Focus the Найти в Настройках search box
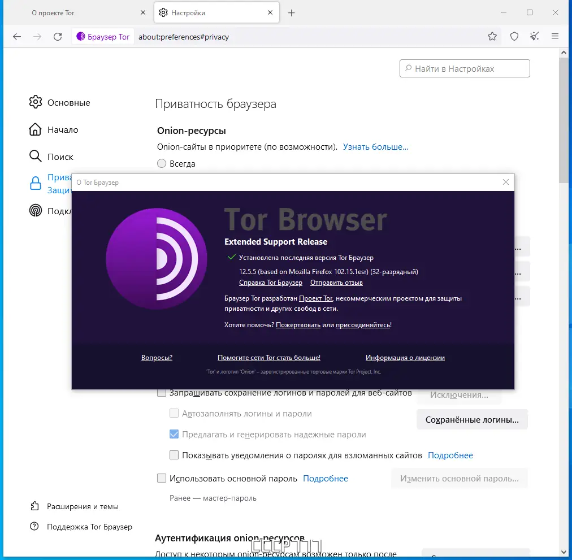This screenshot has height=560, width=572. (465, 68)
